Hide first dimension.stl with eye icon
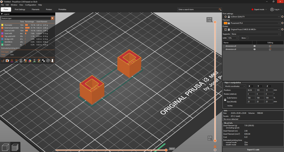 [255, 46]
